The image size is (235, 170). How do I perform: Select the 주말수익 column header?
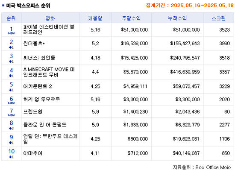[131, 18]
